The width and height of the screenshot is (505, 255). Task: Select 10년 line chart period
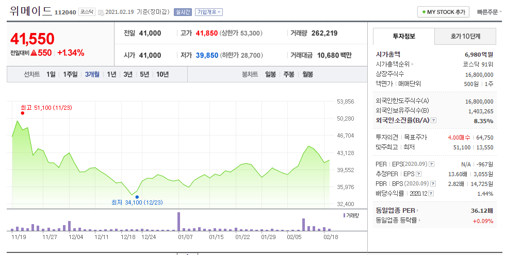[x=162, y=74]
